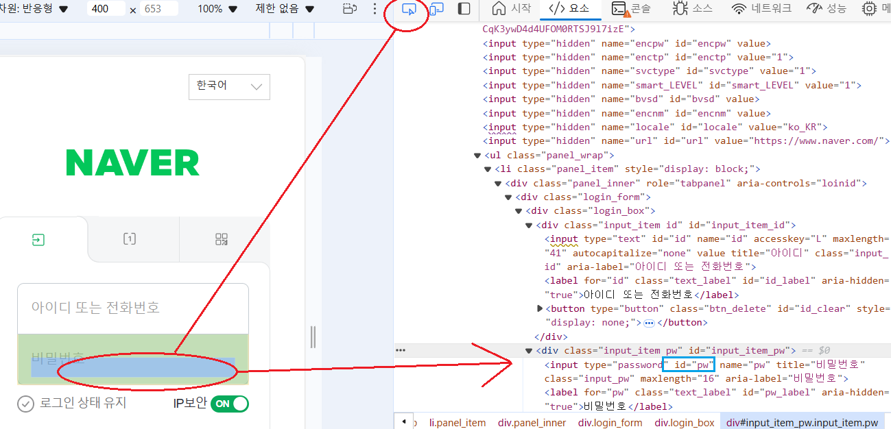Select the ID login tab icon

coord(38,239)
